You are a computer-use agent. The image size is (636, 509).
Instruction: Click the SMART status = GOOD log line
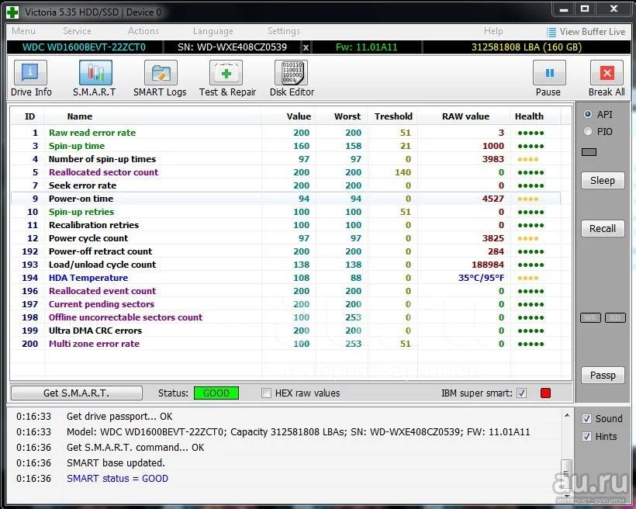(x=117, y=479)
